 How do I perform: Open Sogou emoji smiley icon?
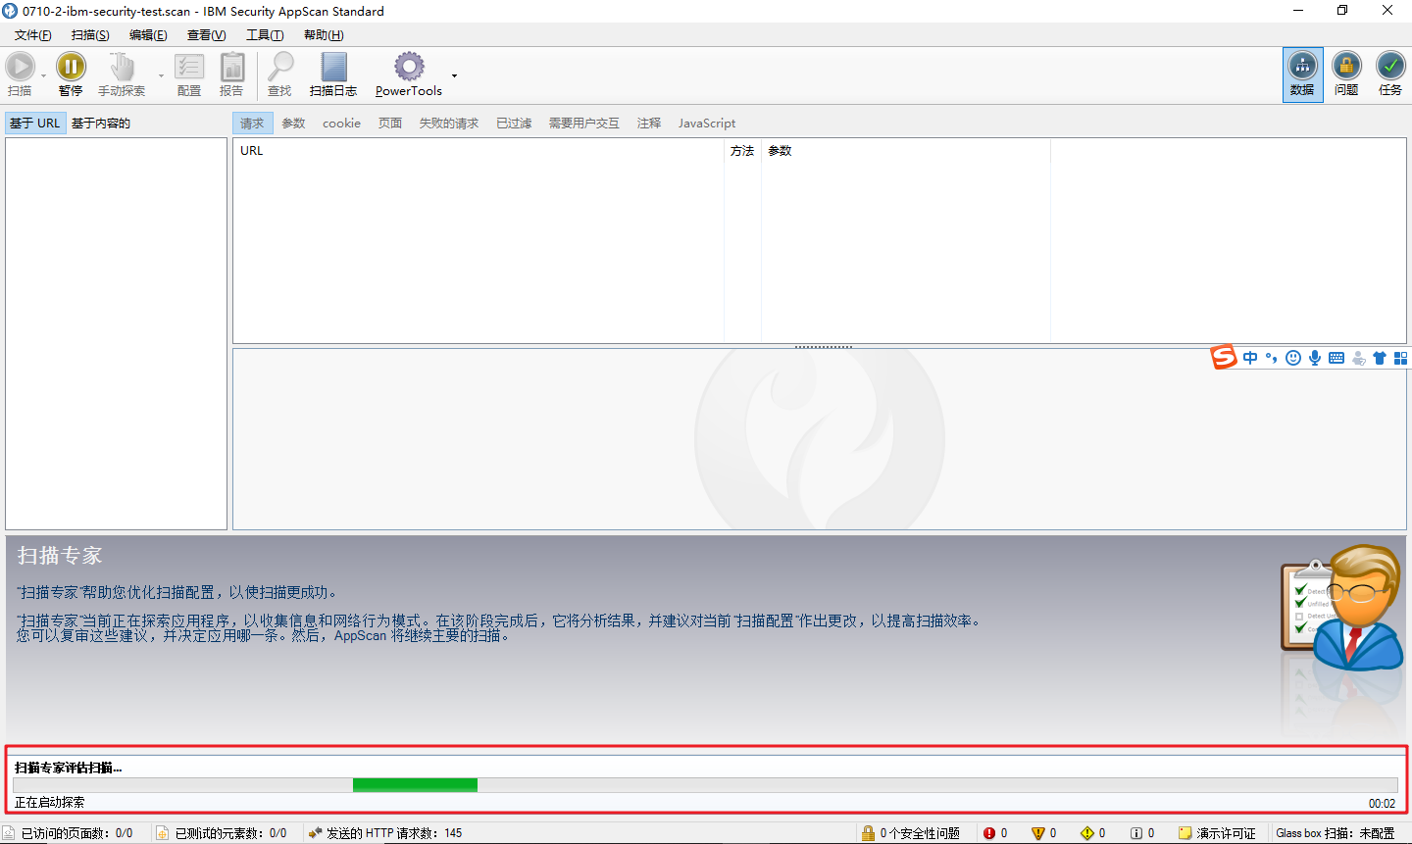[x=1293, y=358]
